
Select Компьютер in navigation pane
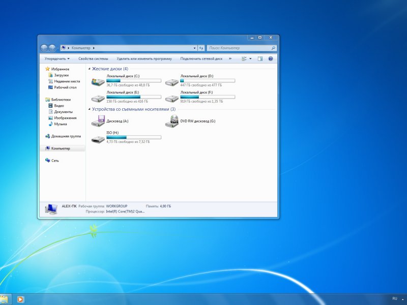[63, 148]
